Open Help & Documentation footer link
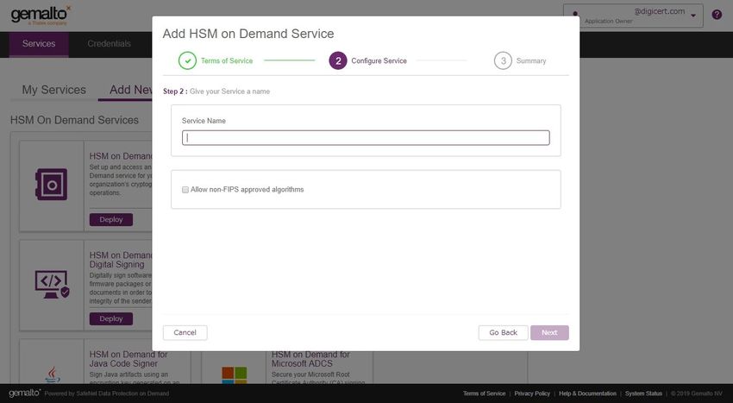 tap(587, 394)
